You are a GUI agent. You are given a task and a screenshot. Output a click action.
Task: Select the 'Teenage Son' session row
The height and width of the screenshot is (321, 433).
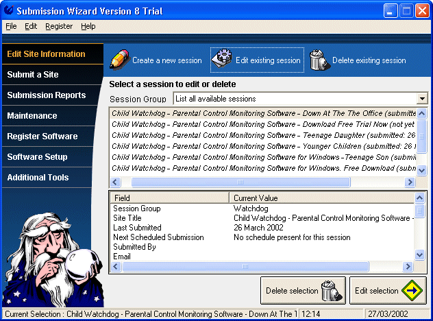tap(264, 157)
